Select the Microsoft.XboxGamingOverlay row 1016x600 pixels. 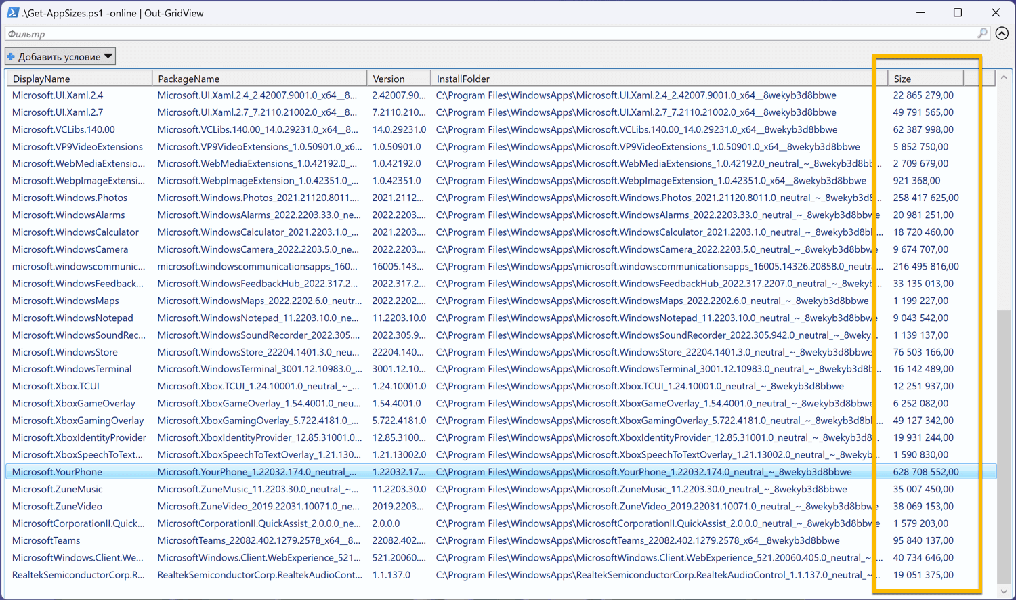coord(501,421)
